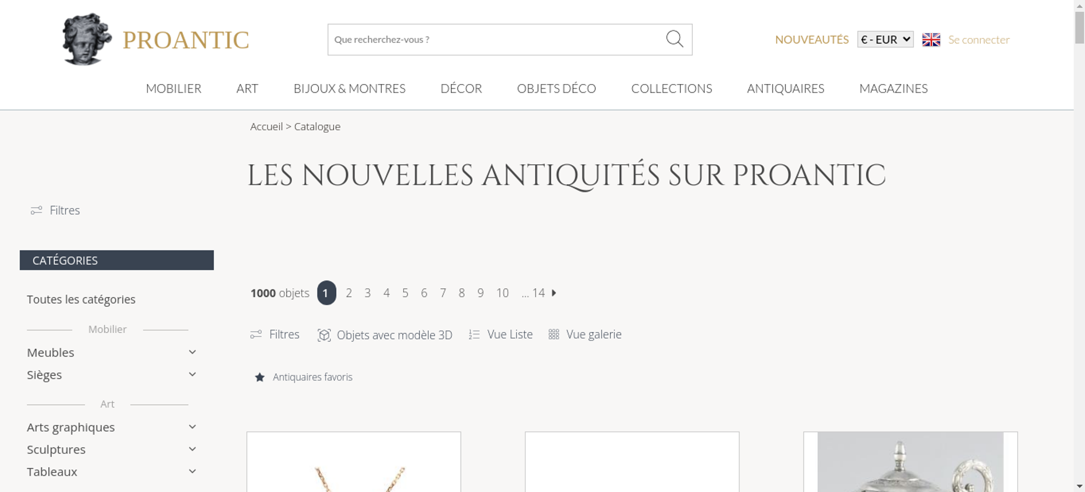The image size is (1085, 492).
Task: Click the search magnifier icon
Action: [674, 39]
